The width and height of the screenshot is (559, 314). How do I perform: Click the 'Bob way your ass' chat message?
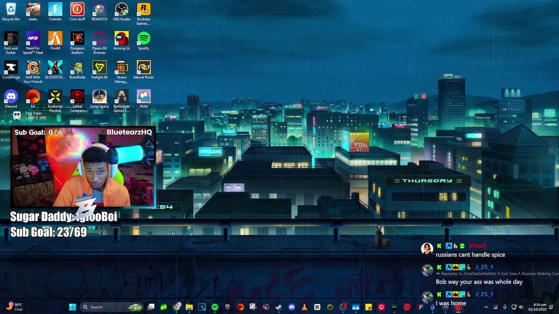coord(479,282)
